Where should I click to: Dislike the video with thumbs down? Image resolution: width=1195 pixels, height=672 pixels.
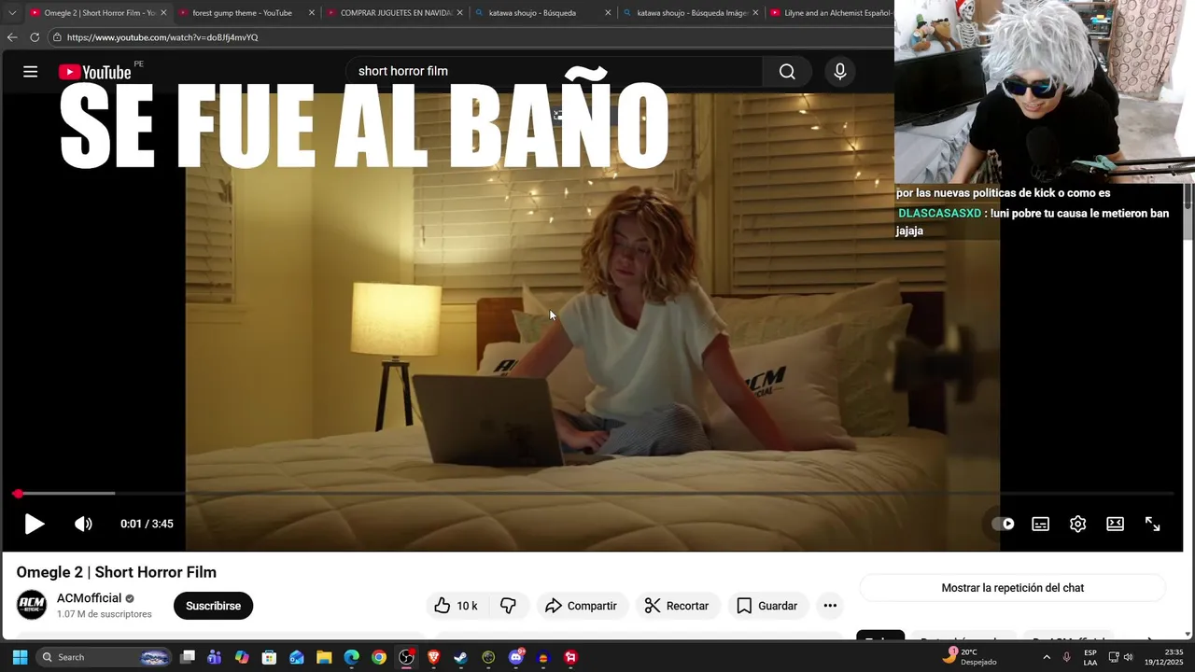508,606
